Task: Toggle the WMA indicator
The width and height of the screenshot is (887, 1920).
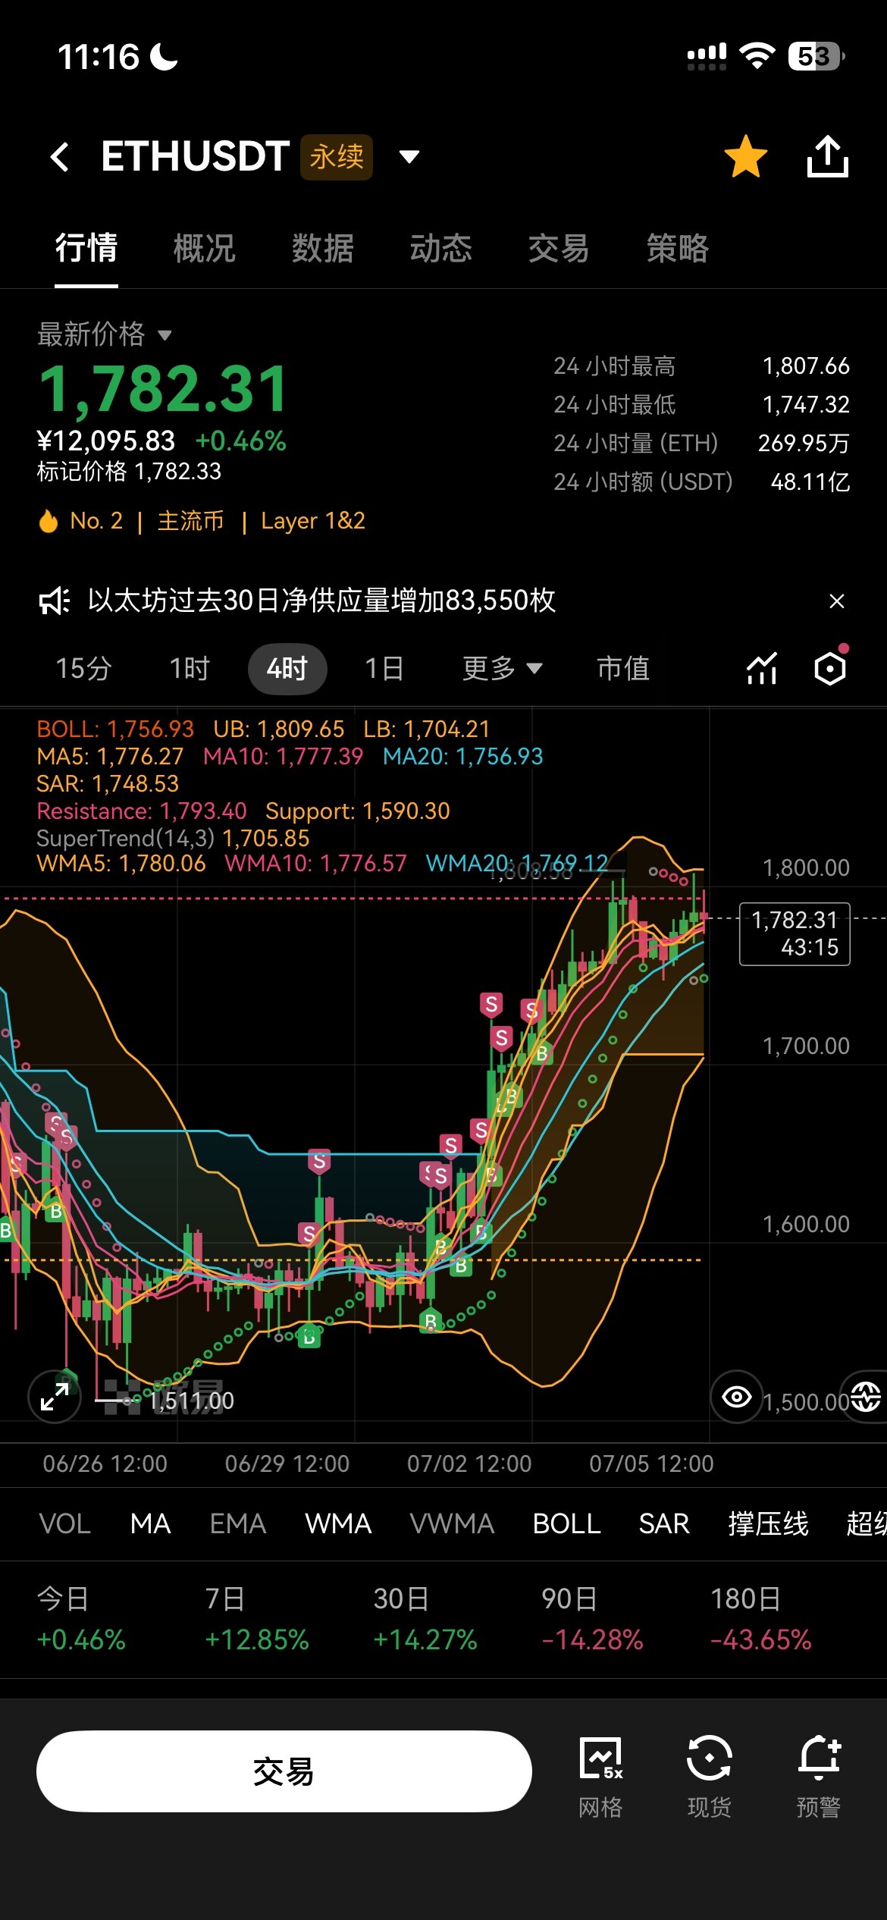Action: (x=338, y=1523)
